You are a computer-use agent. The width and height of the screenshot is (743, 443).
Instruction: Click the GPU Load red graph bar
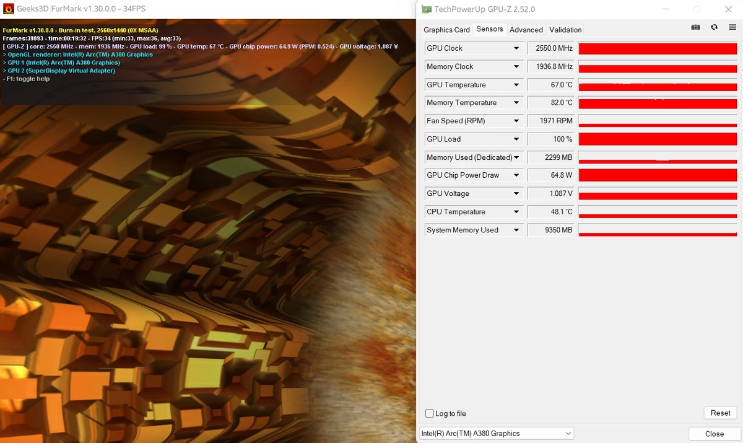pos(657,139)
